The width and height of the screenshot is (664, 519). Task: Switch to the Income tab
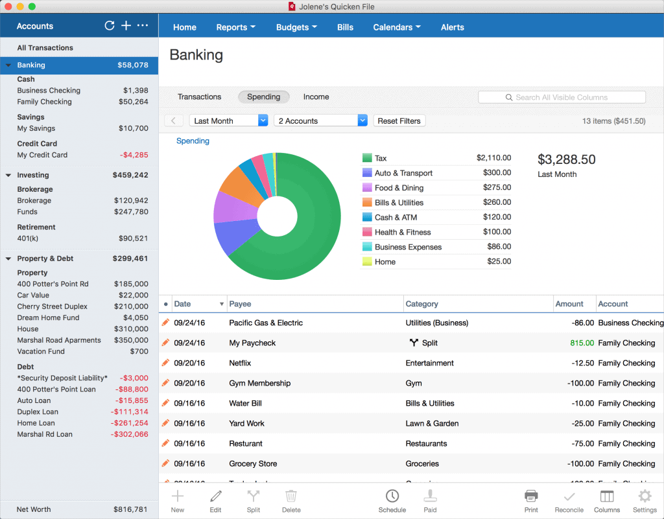pyautogui.click(x=316, y=97)
